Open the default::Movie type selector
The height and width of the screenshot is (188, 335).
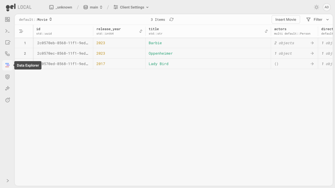click(x=36, y=19)
